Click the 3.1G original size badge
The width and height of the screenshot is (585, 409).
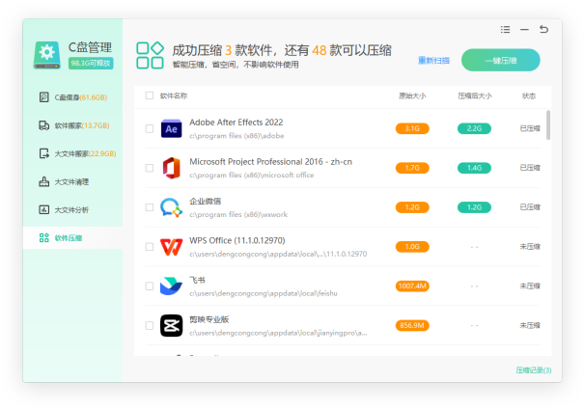pyautogui.click(x=412, y=128)
